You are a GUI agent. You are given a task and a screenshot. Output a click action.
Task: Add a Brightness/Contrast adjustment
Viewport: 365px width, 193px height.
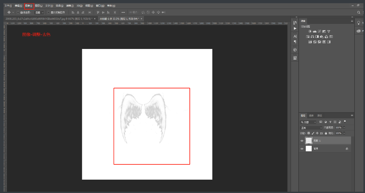coord(310,31)
